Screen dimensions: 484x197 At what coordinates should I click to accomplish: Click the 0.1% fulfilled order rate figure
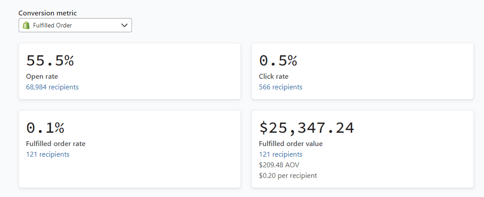click(x=45, y=128)
